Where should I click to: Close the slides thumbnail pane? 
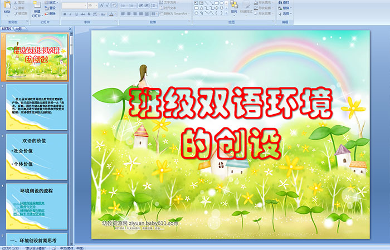pyautogui.click(x=70, y=29)
